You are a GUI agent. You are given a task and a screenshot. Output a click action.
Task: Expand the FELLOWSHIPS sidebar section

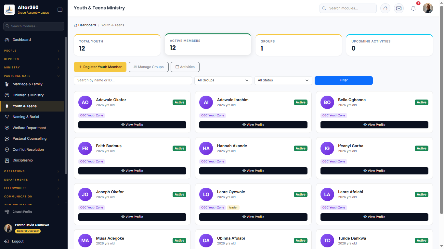click(32, 188)
